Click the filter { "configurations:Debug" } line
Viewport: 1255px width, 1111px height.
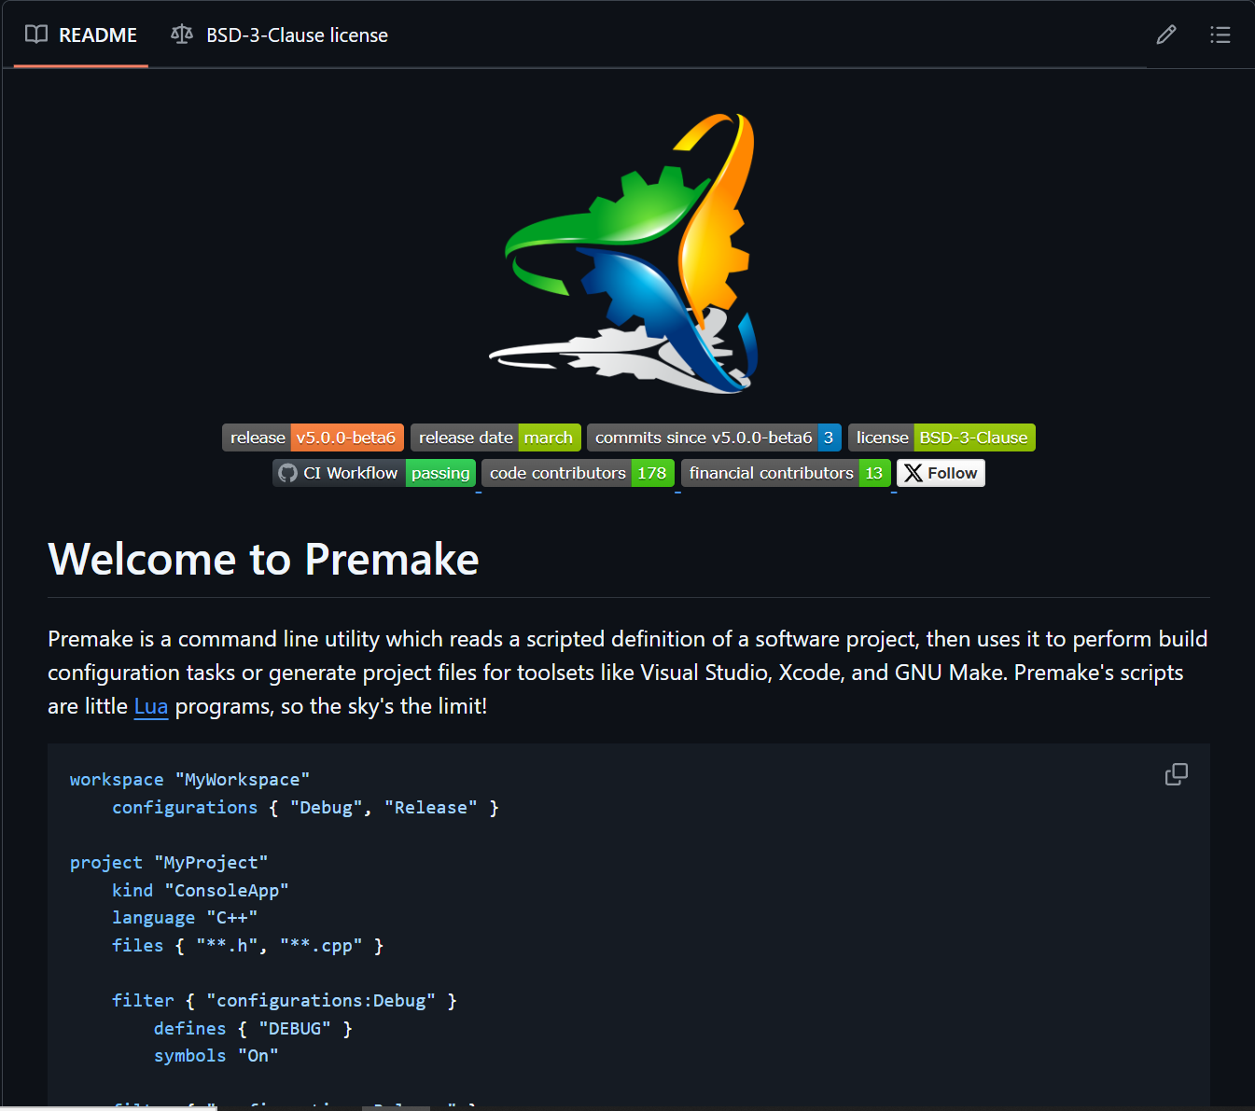pyautogui.click(x=285, y=1001)
